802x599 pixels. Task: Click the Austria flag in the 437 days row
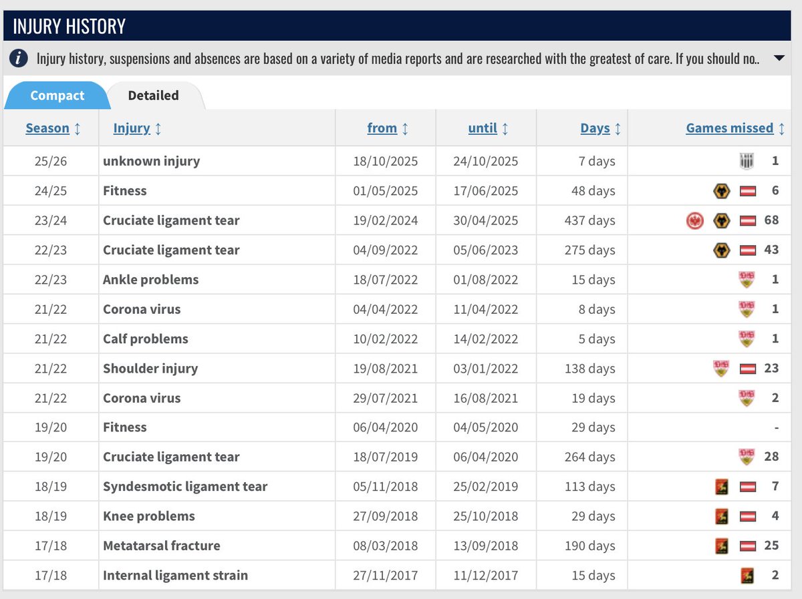click(x=747, y=220)
